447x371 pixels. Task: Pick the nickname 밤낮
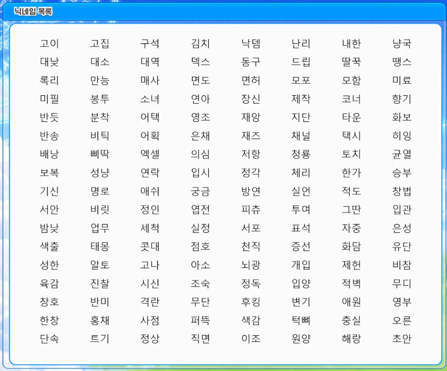(x=49, y=228)
